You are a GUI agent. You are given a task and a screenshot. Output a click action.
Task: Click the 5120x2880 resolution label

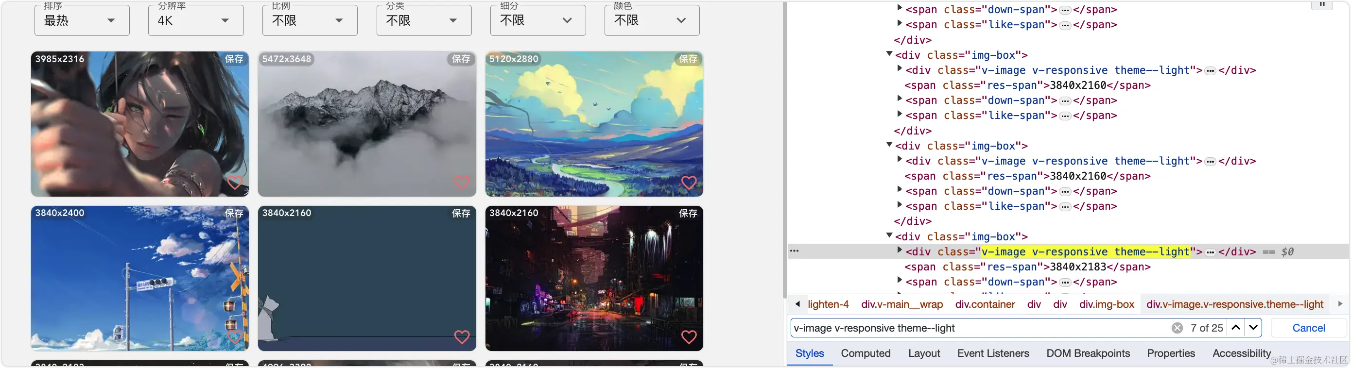pyautogui.click(x=514, y=59)
